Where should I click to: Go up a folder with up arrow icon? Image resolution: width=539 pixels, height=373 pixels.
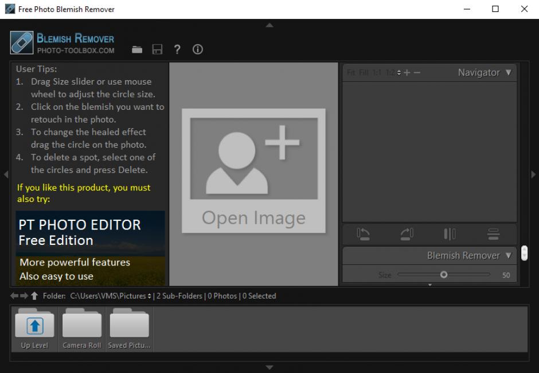34,296
